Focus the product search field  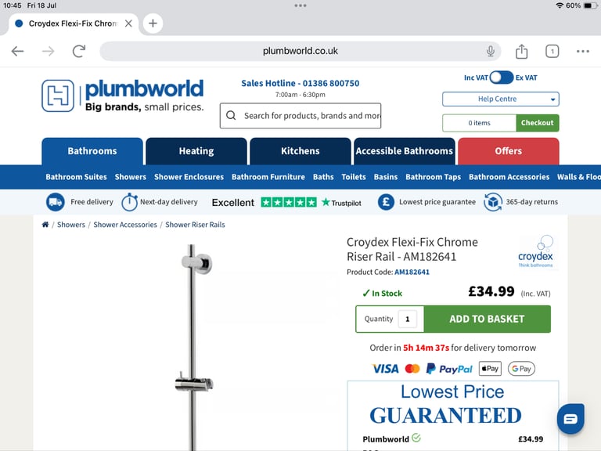(300, 115)
